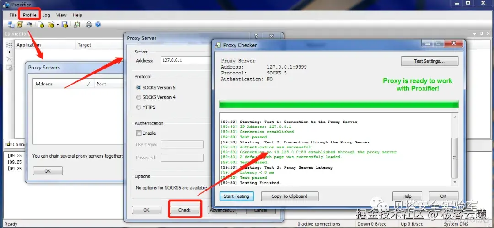Click log line 'IP Address: 127.0.0.1'
This screenshot has height=228, width=494.
[265, 127]
